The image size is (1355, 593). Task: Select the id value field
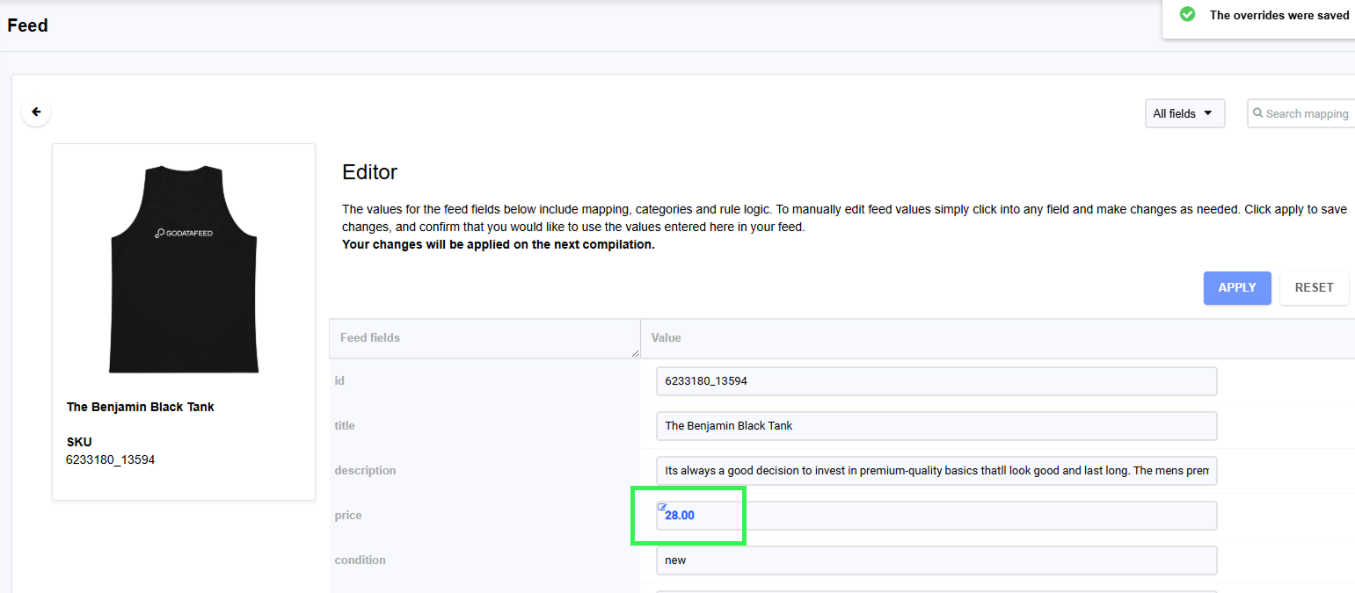pyautogui.click(x=936, y=381)
